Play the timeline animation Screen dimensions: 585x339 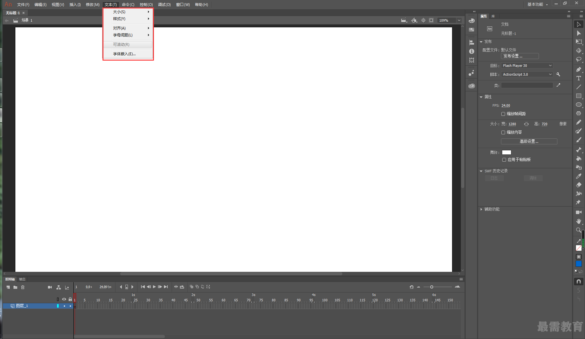[x=154, y=287]
